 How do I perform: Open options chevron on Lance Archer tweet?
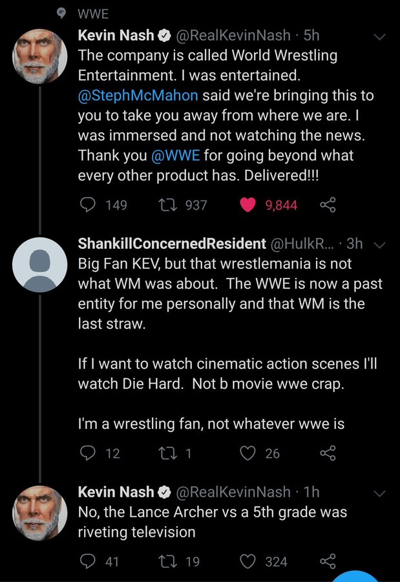379,493
